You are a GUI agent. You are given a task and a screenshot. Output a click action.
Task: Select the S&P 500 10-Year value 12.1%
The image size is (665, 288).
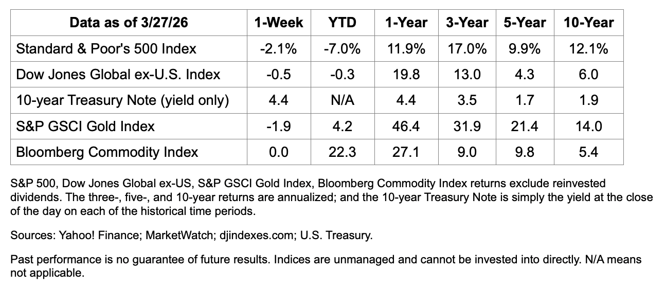(588, 49)
